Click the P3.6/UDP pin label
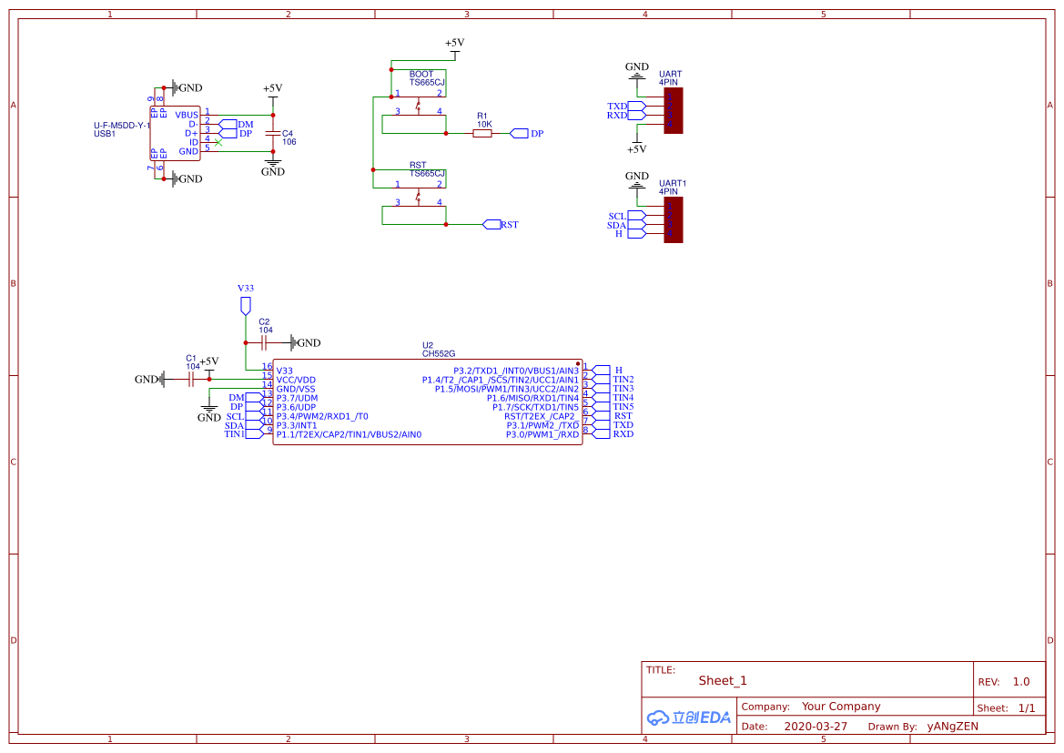This screenshot has width=1064, height=753. point(296,407)
